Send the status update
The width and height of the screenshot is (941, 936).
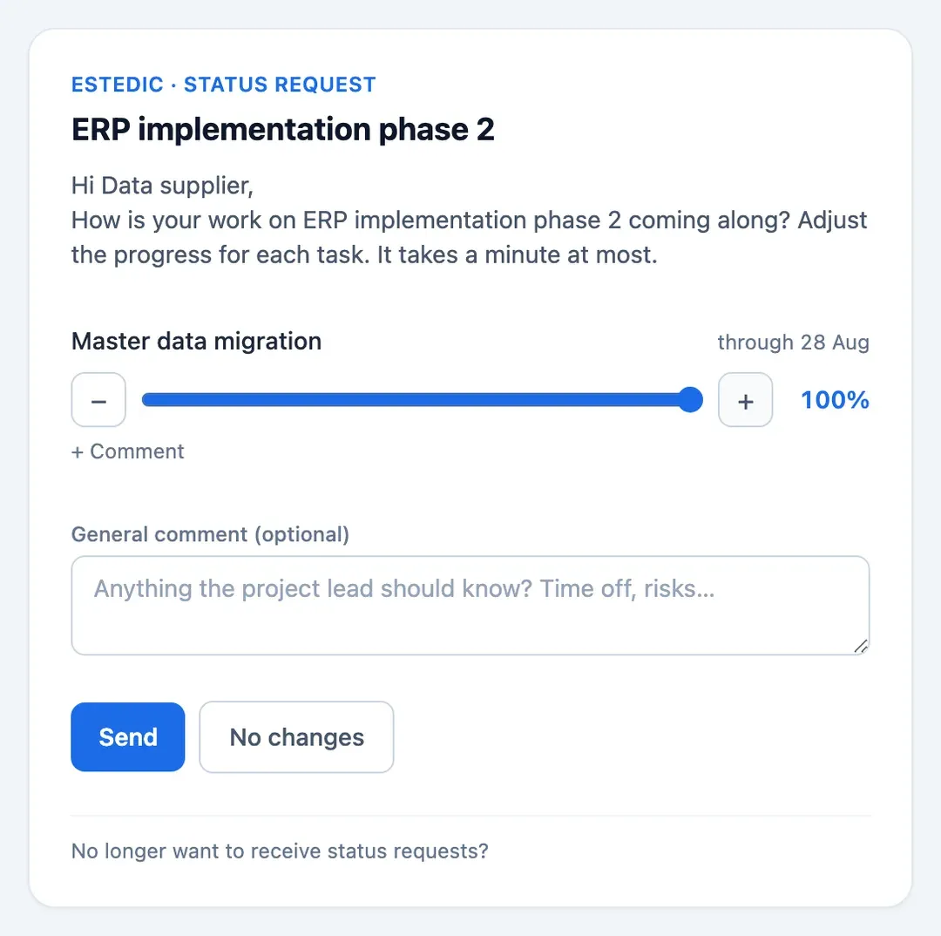pos(128,736)
